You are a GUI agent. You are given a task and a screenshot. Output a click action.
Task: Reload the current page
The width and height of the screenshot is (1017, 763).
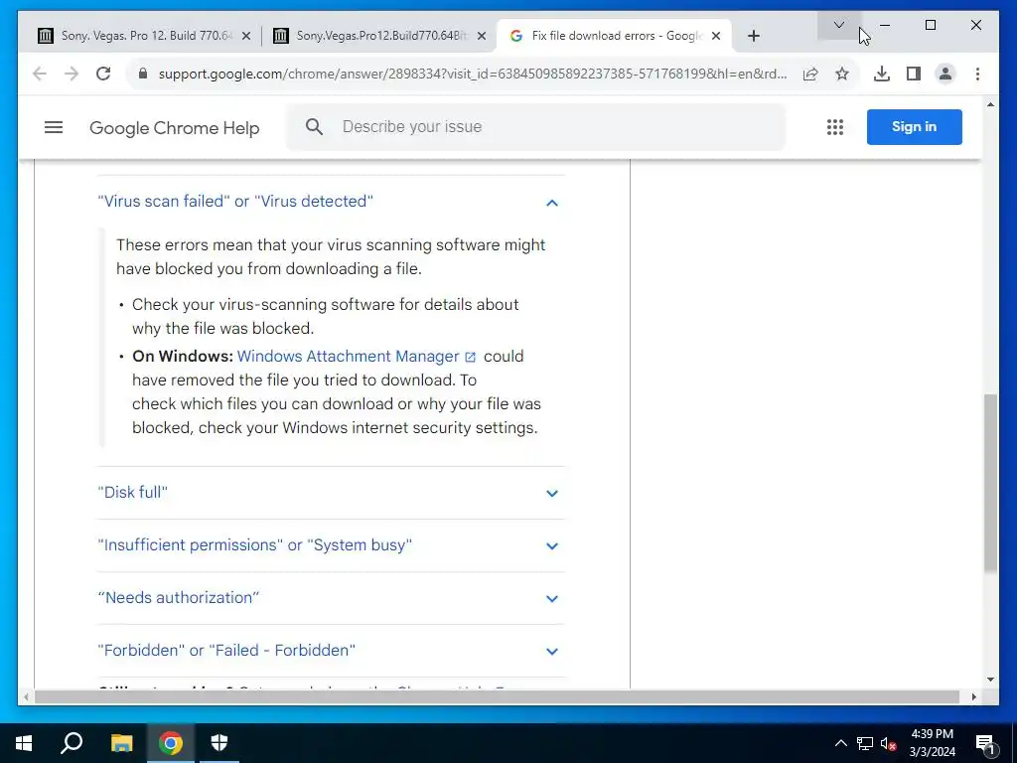click(103, 74)
